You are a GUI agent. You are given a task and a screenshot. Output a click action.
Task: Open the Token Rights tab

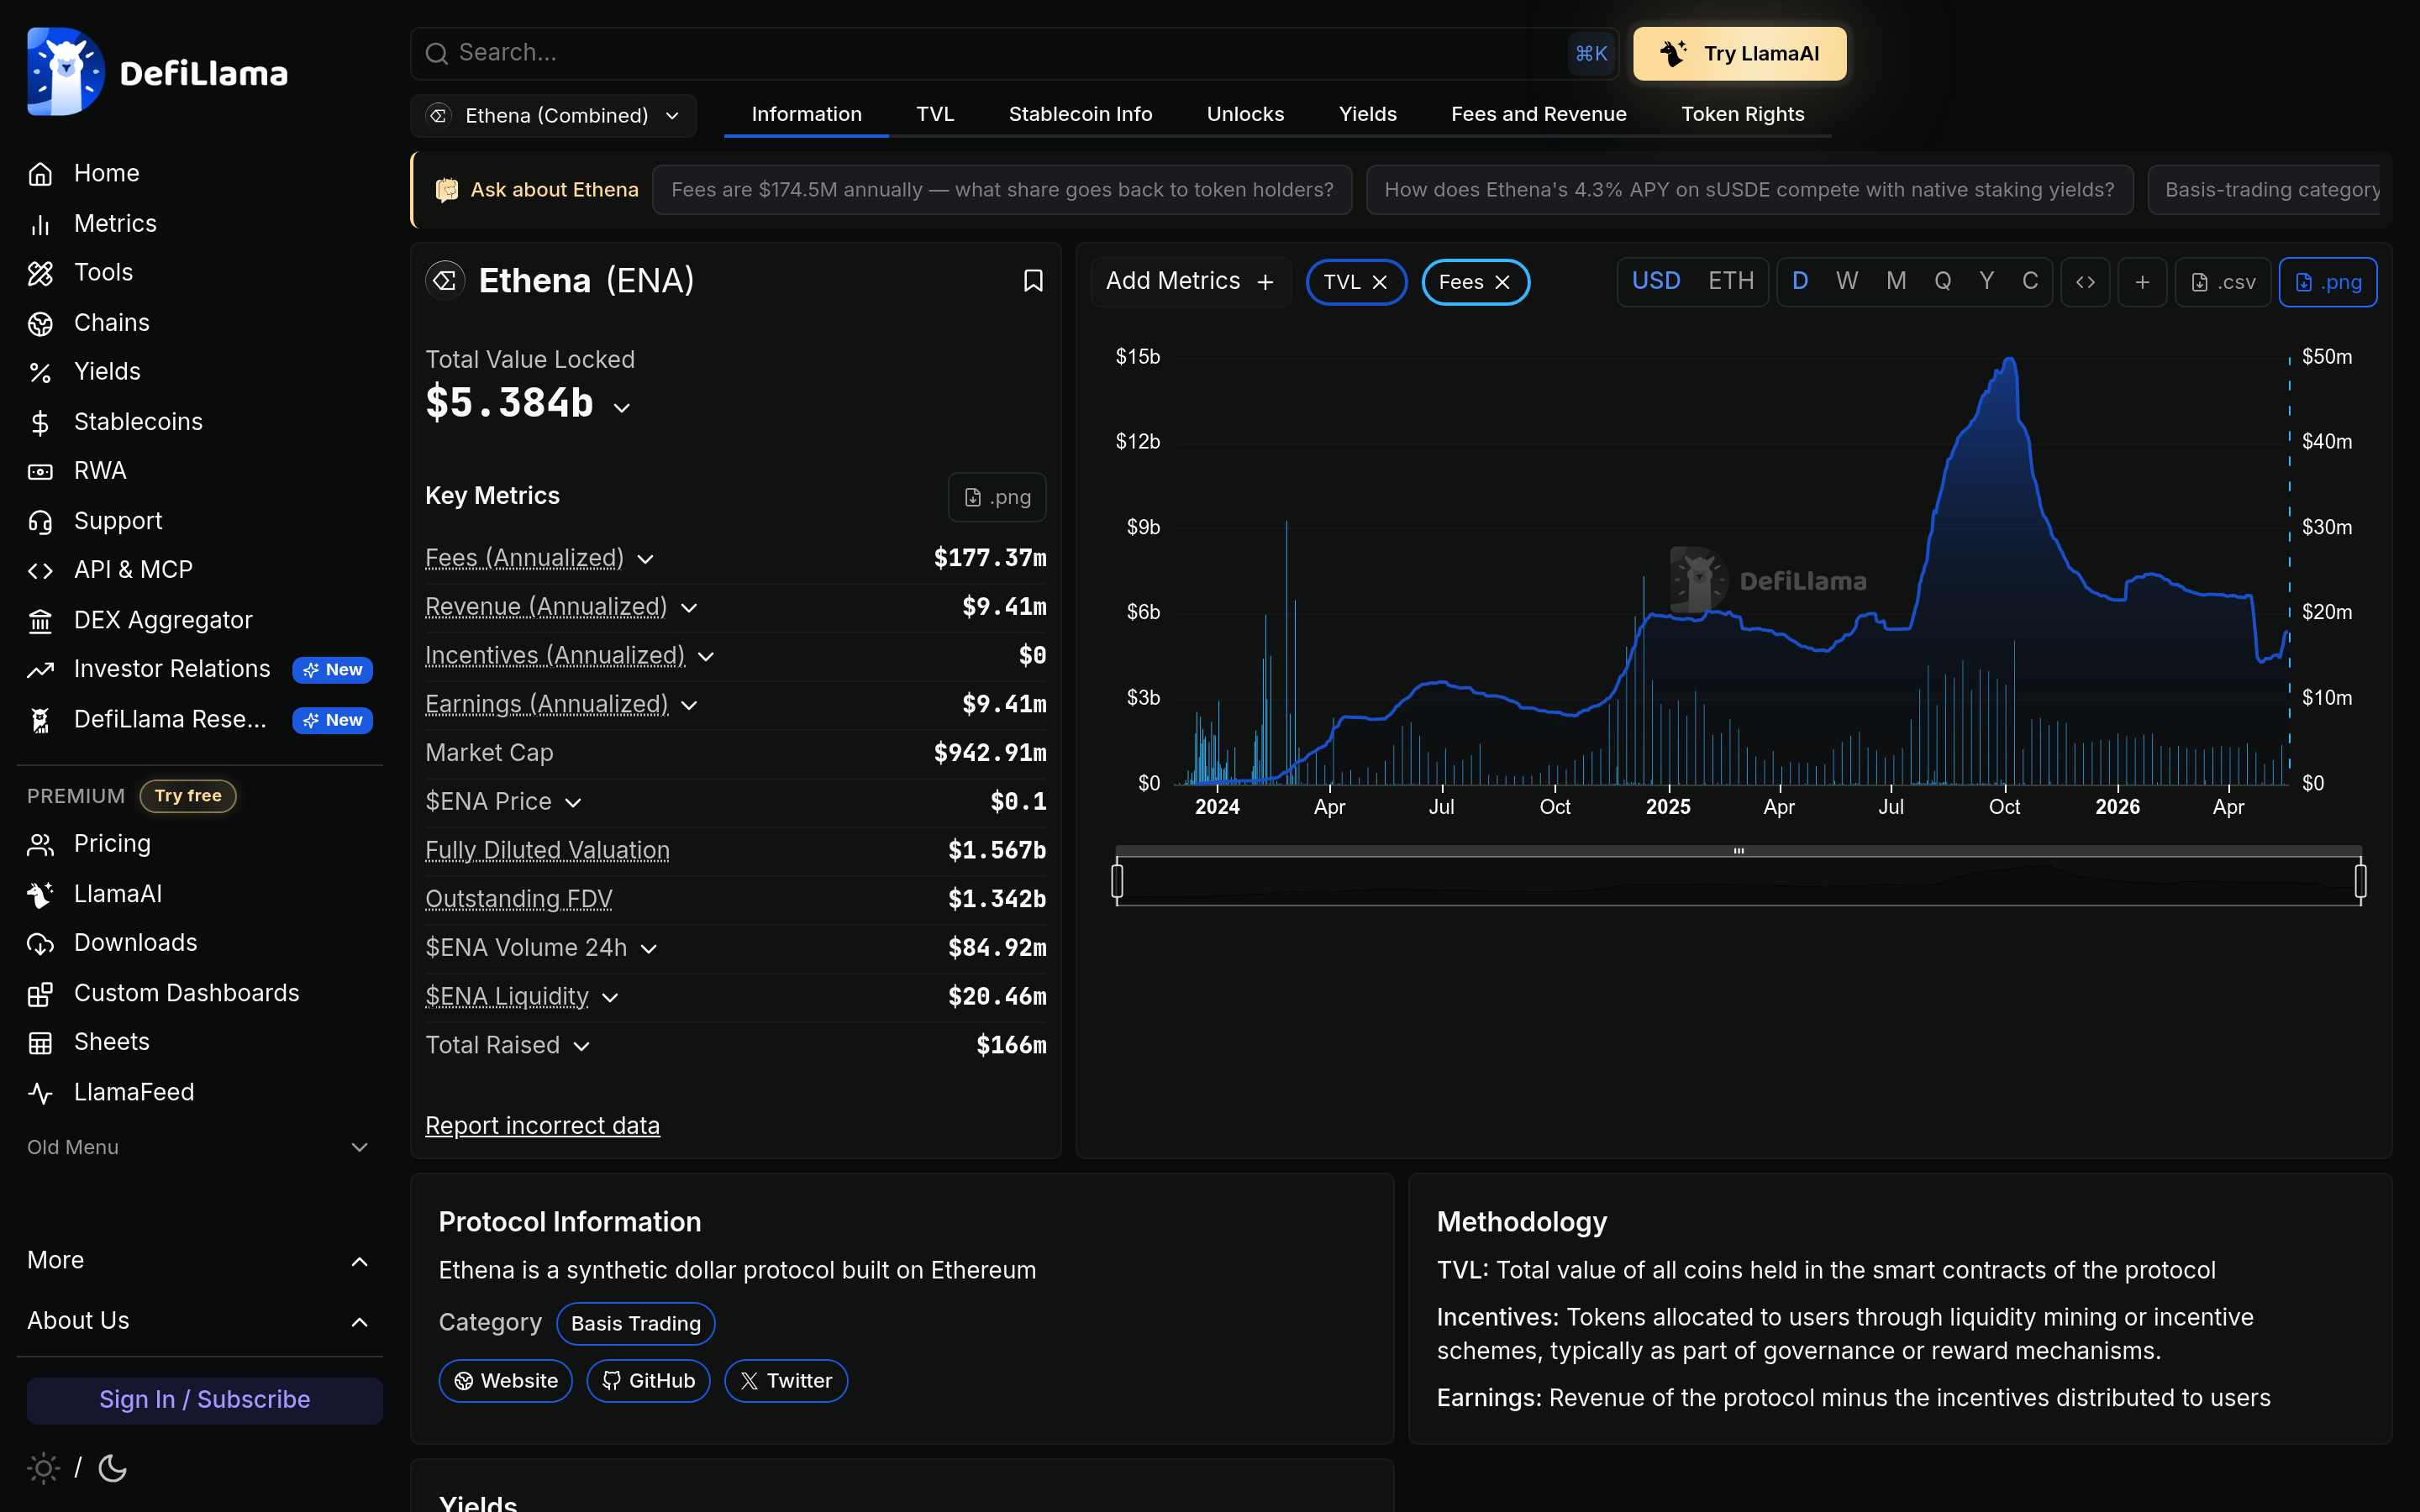pos(1742,114)
